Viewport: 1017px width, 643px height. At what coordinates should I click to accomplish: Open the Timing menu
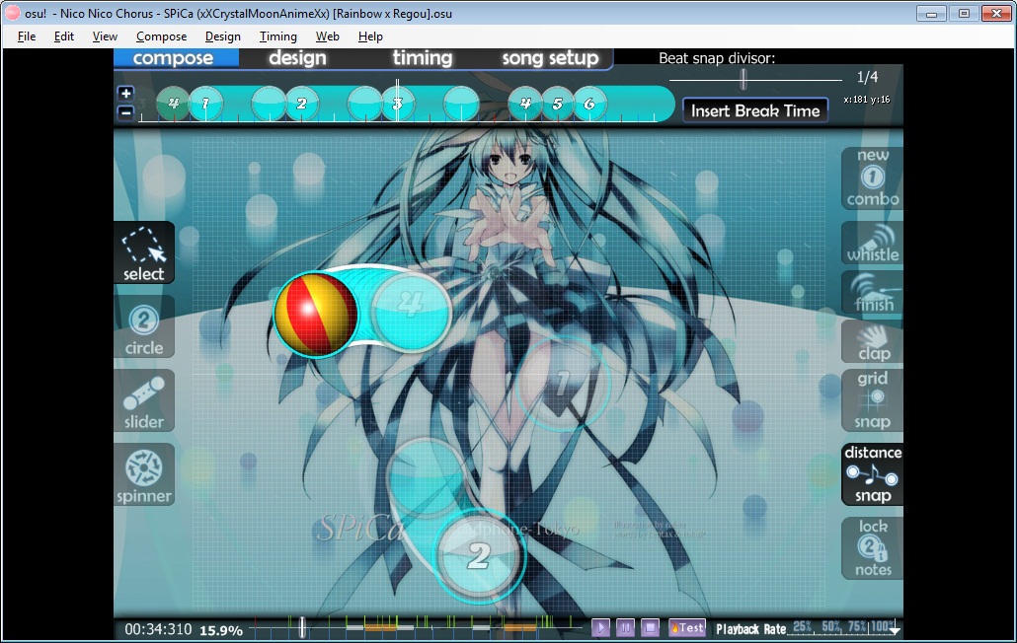(278, 36)
